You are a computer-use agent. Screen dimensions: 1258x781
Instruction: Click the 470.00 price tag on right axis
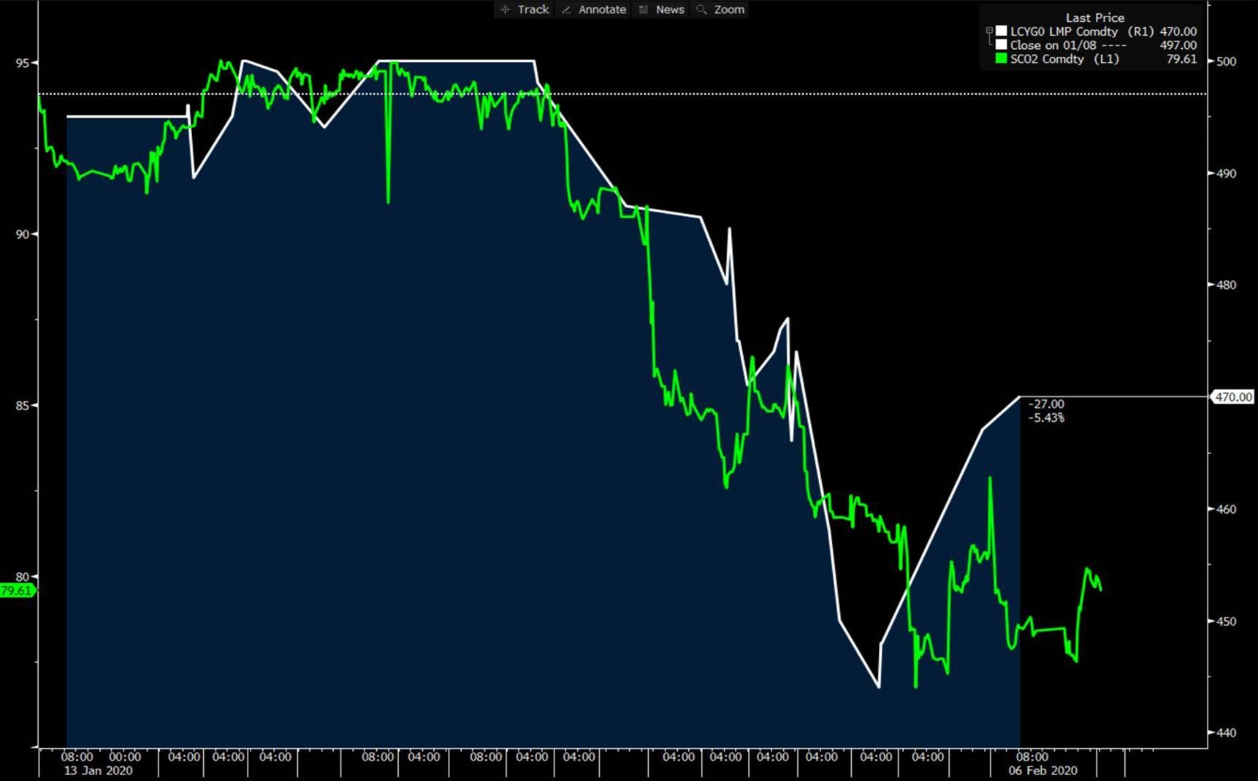click(x=1233, y=397)
